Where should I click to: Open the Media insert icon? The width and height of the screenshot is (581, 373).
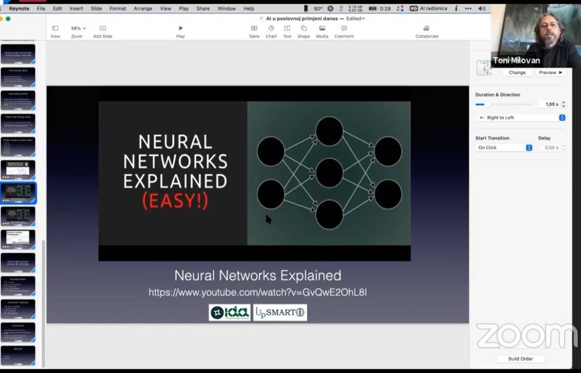[x=322, y=28]
